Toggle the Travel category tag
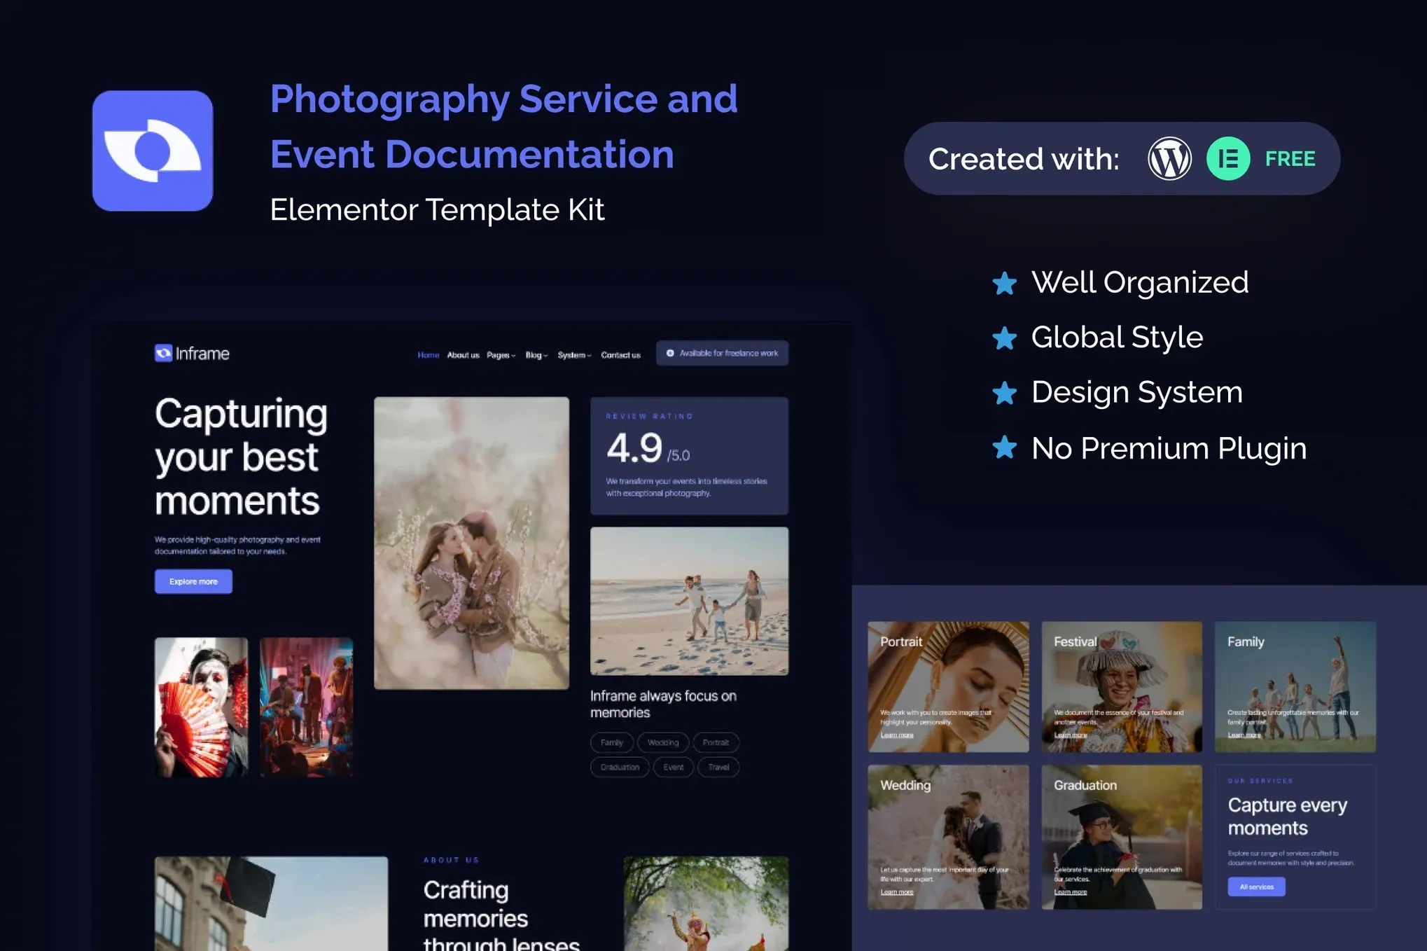This screenshot has width=1427, height=951. point(718,767)
